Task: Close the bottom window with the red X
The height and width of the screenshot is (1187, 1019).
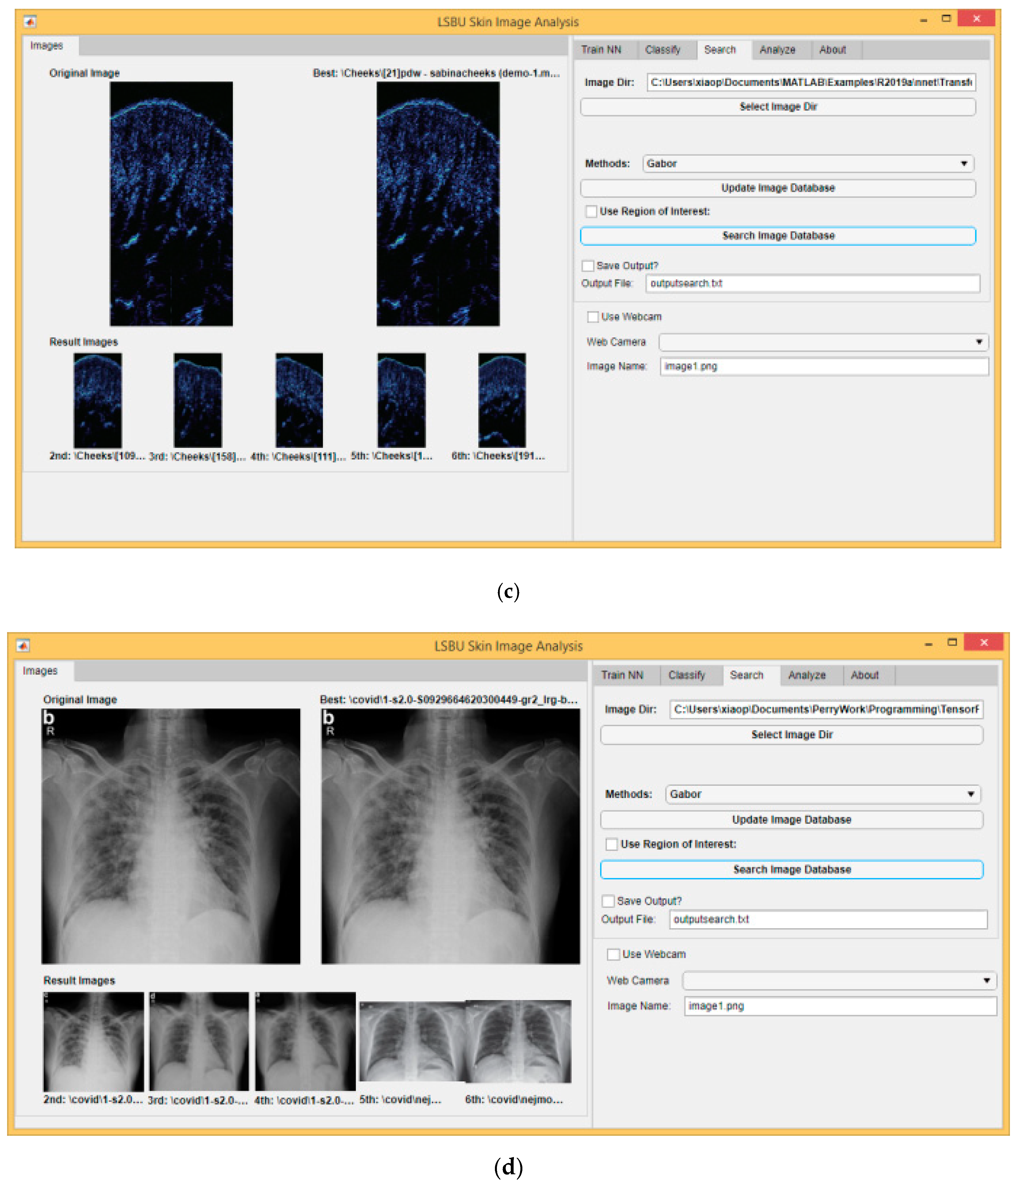Action: point(983,642)
